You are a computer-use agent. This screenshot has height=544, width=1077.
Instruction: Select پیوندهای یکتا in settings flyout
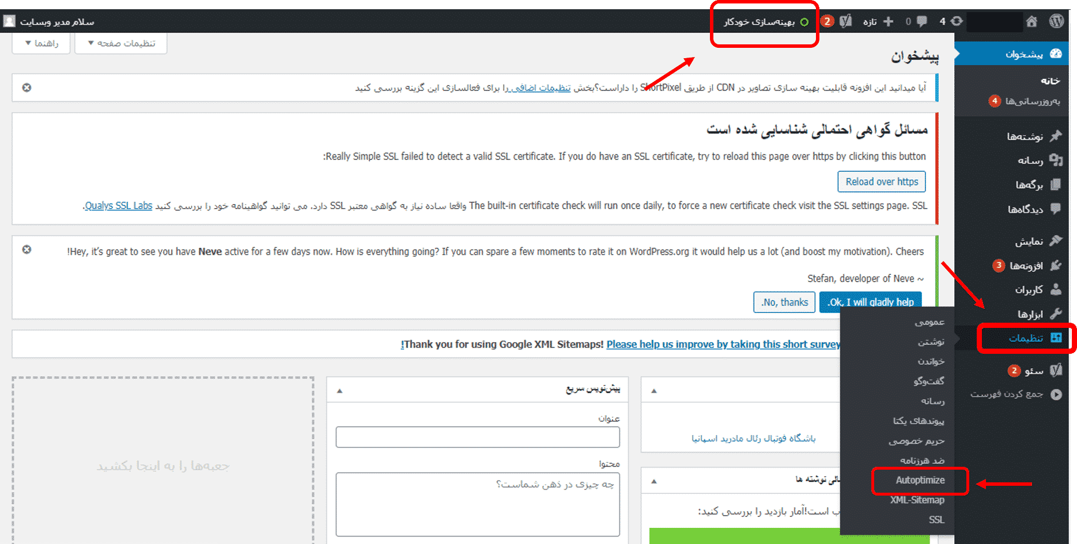[919, 421]
